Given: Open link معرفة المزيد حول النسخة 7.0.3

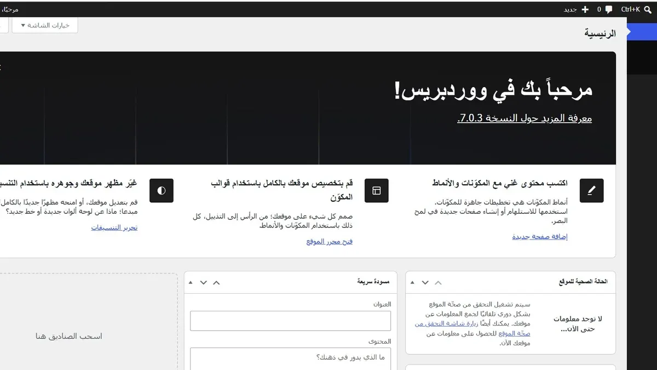Looking at the screenshot, I should (x=525, y=118).
